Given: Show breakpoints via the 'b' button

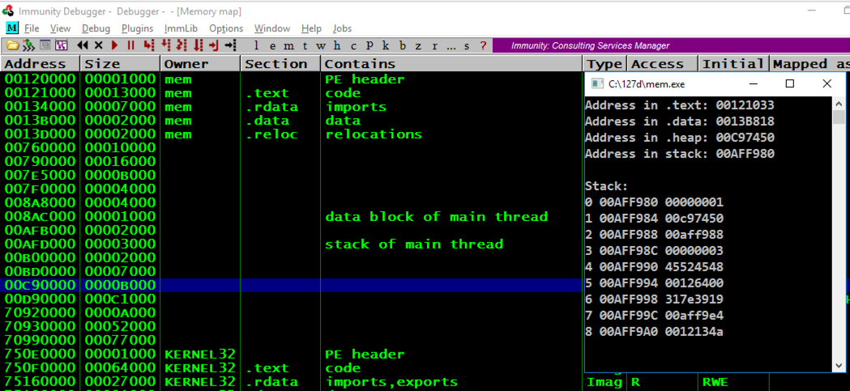Looking at the screenshot, I should coord(402,45).
